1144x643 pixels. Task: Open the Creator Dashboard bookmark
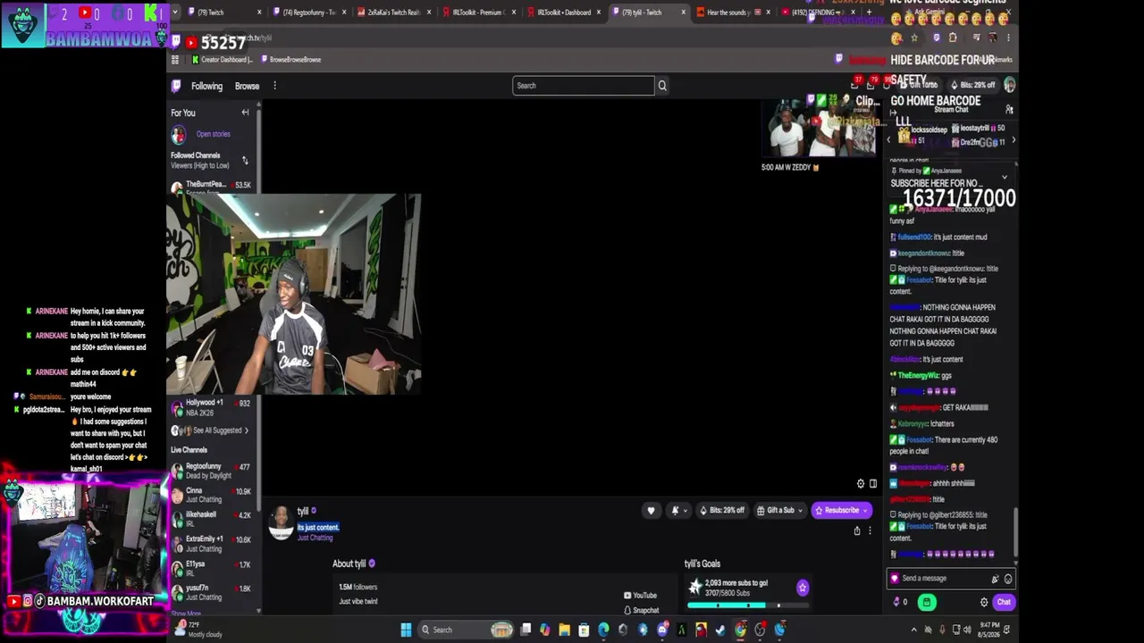click(222, 60)
